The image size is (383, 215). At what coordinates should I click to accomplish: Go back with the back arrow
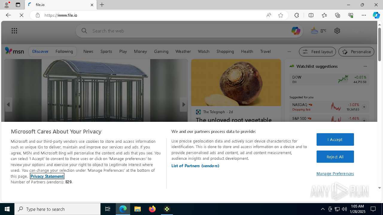[x=8, y=15]
